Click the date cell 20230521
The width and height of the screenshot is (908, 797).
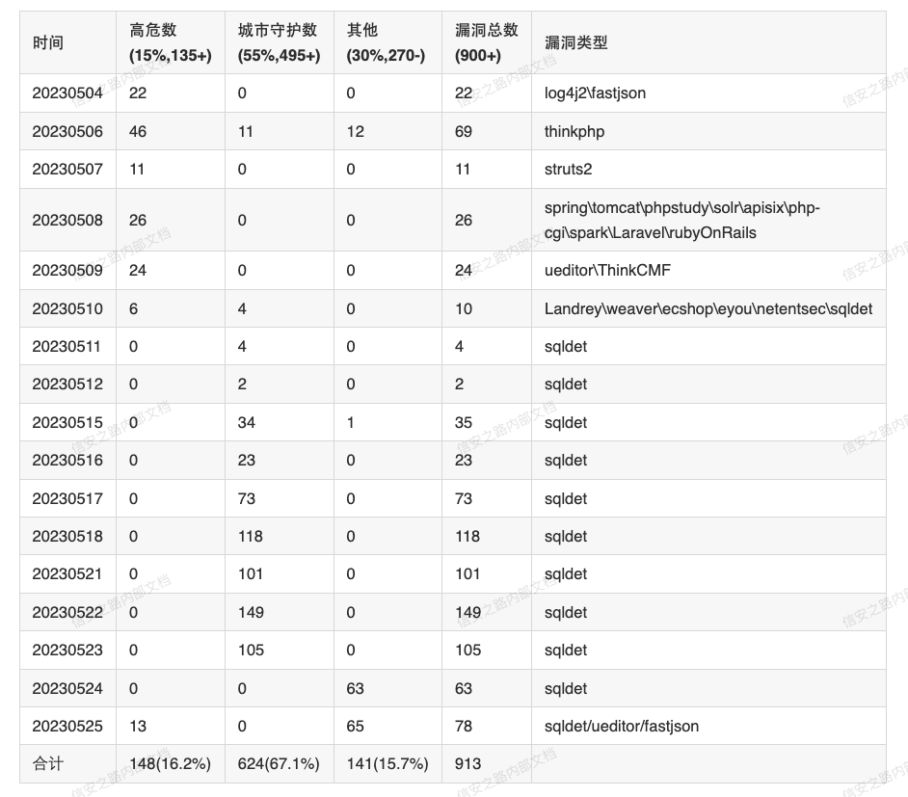pyautogui.click(x=67, y=573)
